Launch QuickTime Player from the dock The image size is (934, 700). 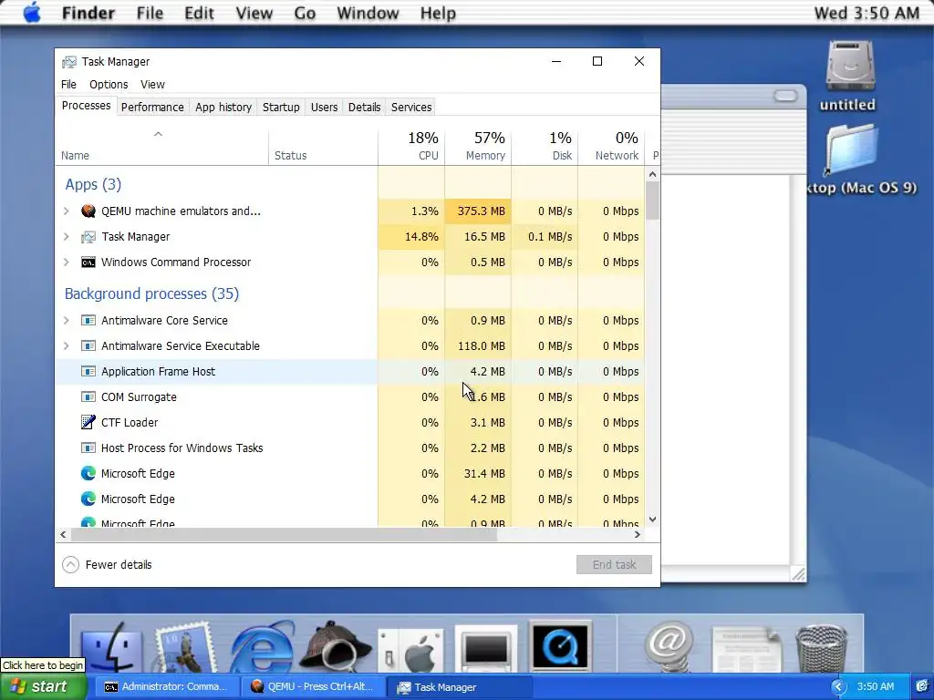(560, 646)
